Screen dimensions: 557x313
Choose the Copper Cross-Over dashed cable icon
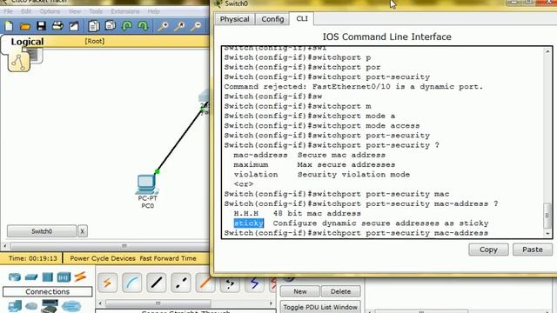tap(181, 283)
